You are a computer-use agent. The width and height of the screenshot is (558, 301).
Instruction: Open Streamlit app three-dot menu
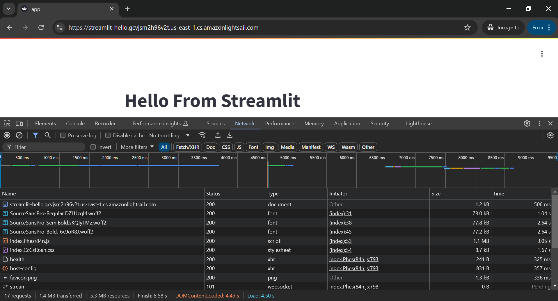click(x=542, y=54)
